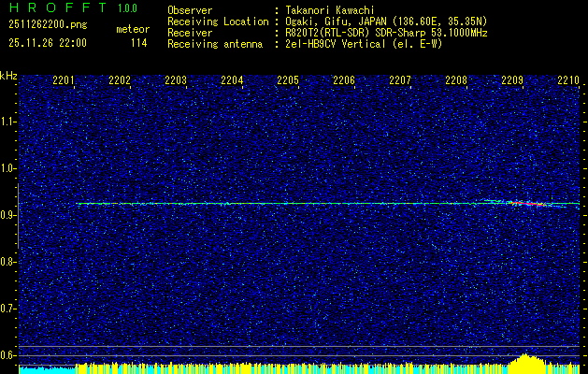The width and height of the screenshot is (588, 374).
Task: Click time marker 2208
Action: point(456,79)
